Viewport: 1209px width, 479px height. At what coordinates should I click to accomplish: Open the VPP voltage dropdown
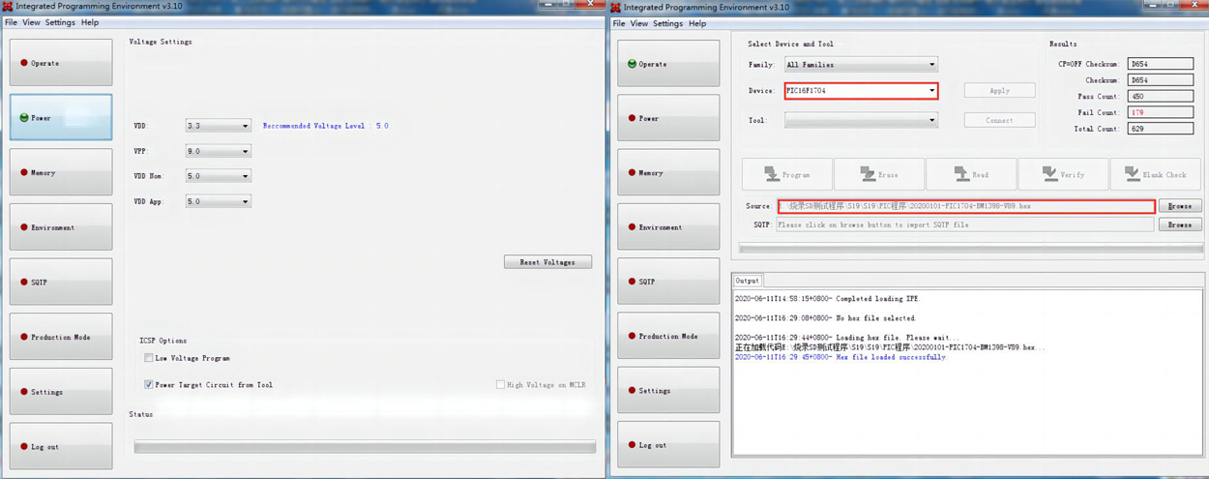pyautogui.click(x=219, y=151)
